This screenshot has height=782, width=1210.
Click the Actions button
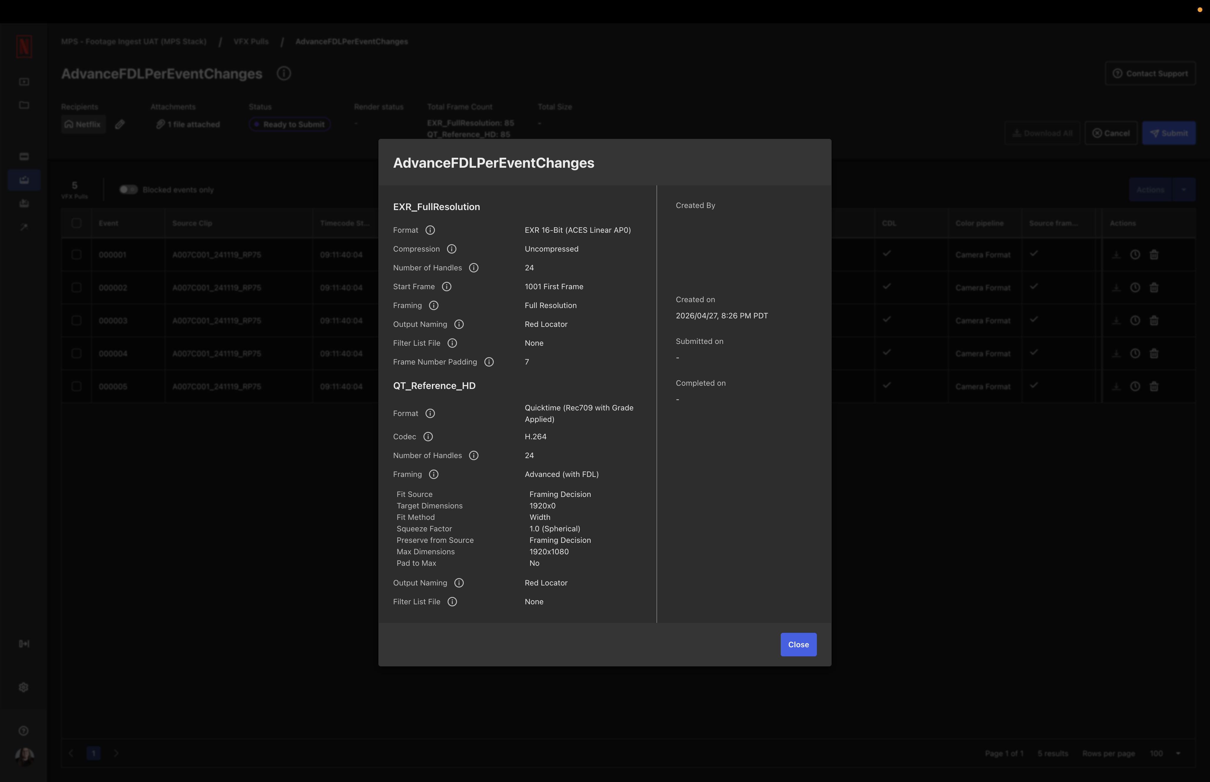[x=1150, y=189]
